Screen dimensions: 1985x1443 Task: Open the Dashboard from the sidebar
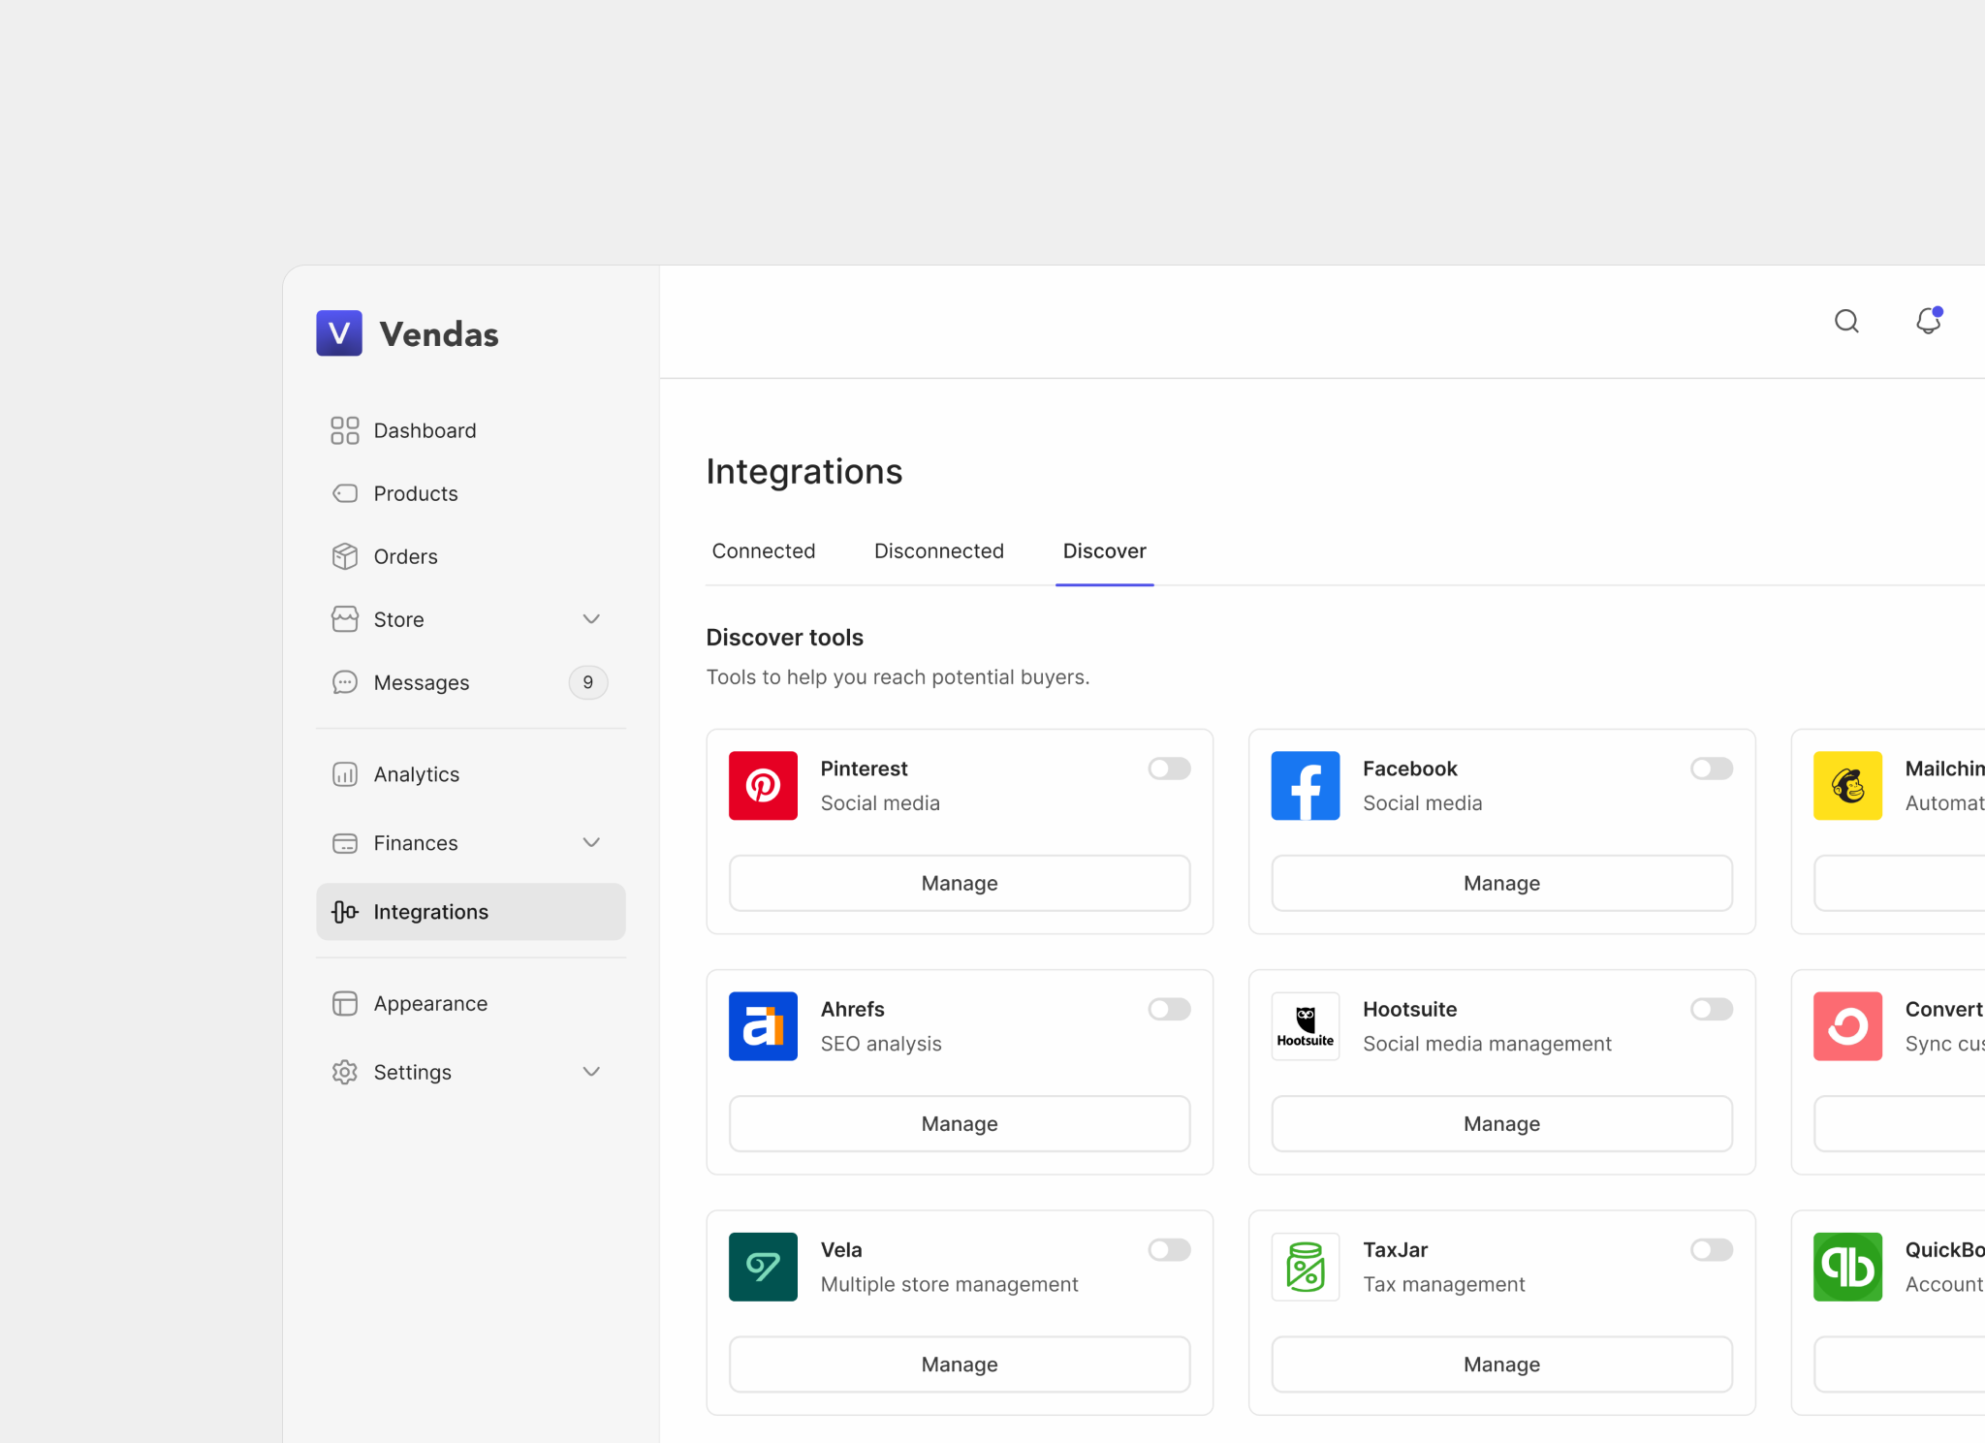(425, 430)
